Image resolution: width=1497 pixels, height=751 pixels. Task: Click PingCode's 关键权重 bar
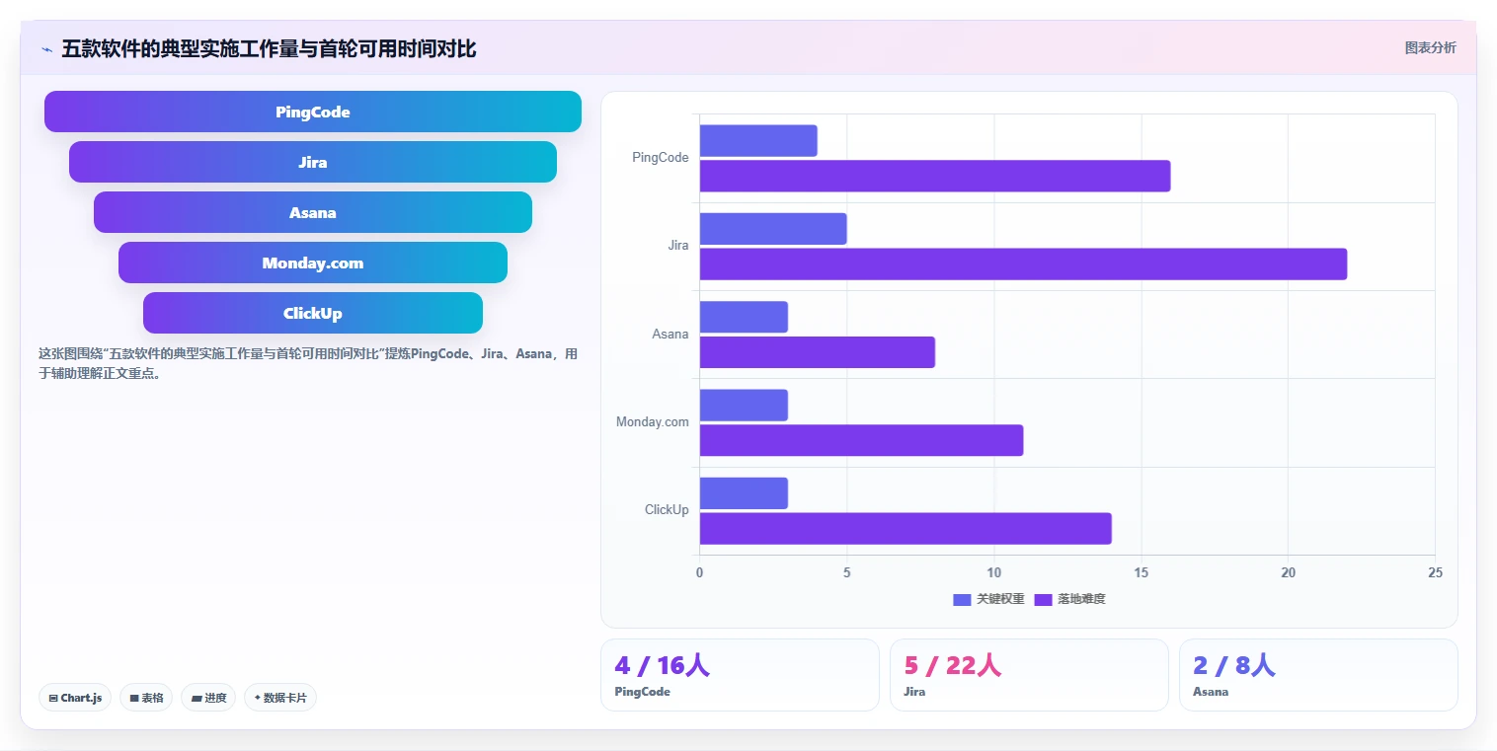[x=758, y=140]
